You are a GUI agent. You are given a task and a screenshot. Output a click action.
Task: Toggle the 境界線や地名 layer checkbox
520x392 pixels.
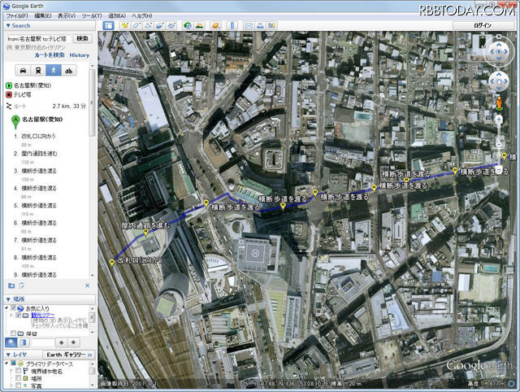tap(18, 371)
